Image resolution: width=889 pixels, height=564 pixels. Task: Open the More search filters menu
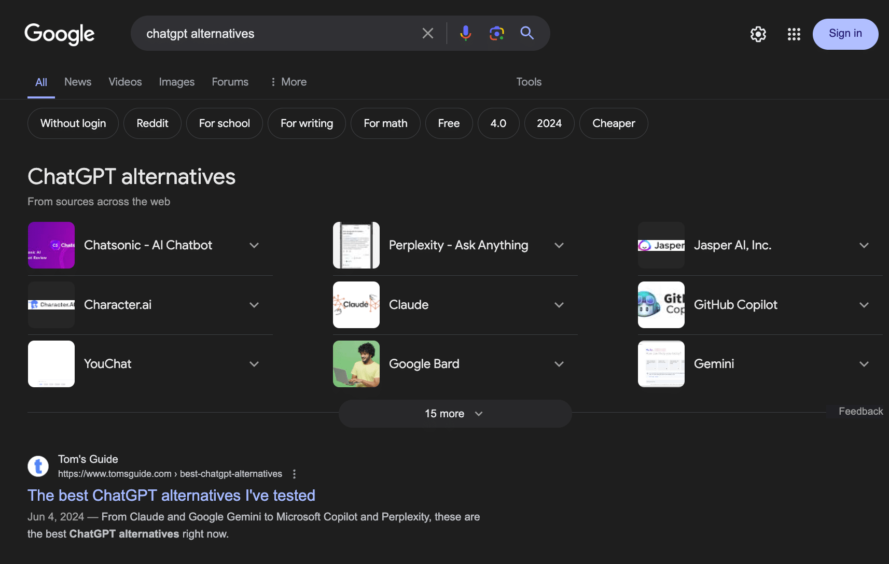click(289, 82)
